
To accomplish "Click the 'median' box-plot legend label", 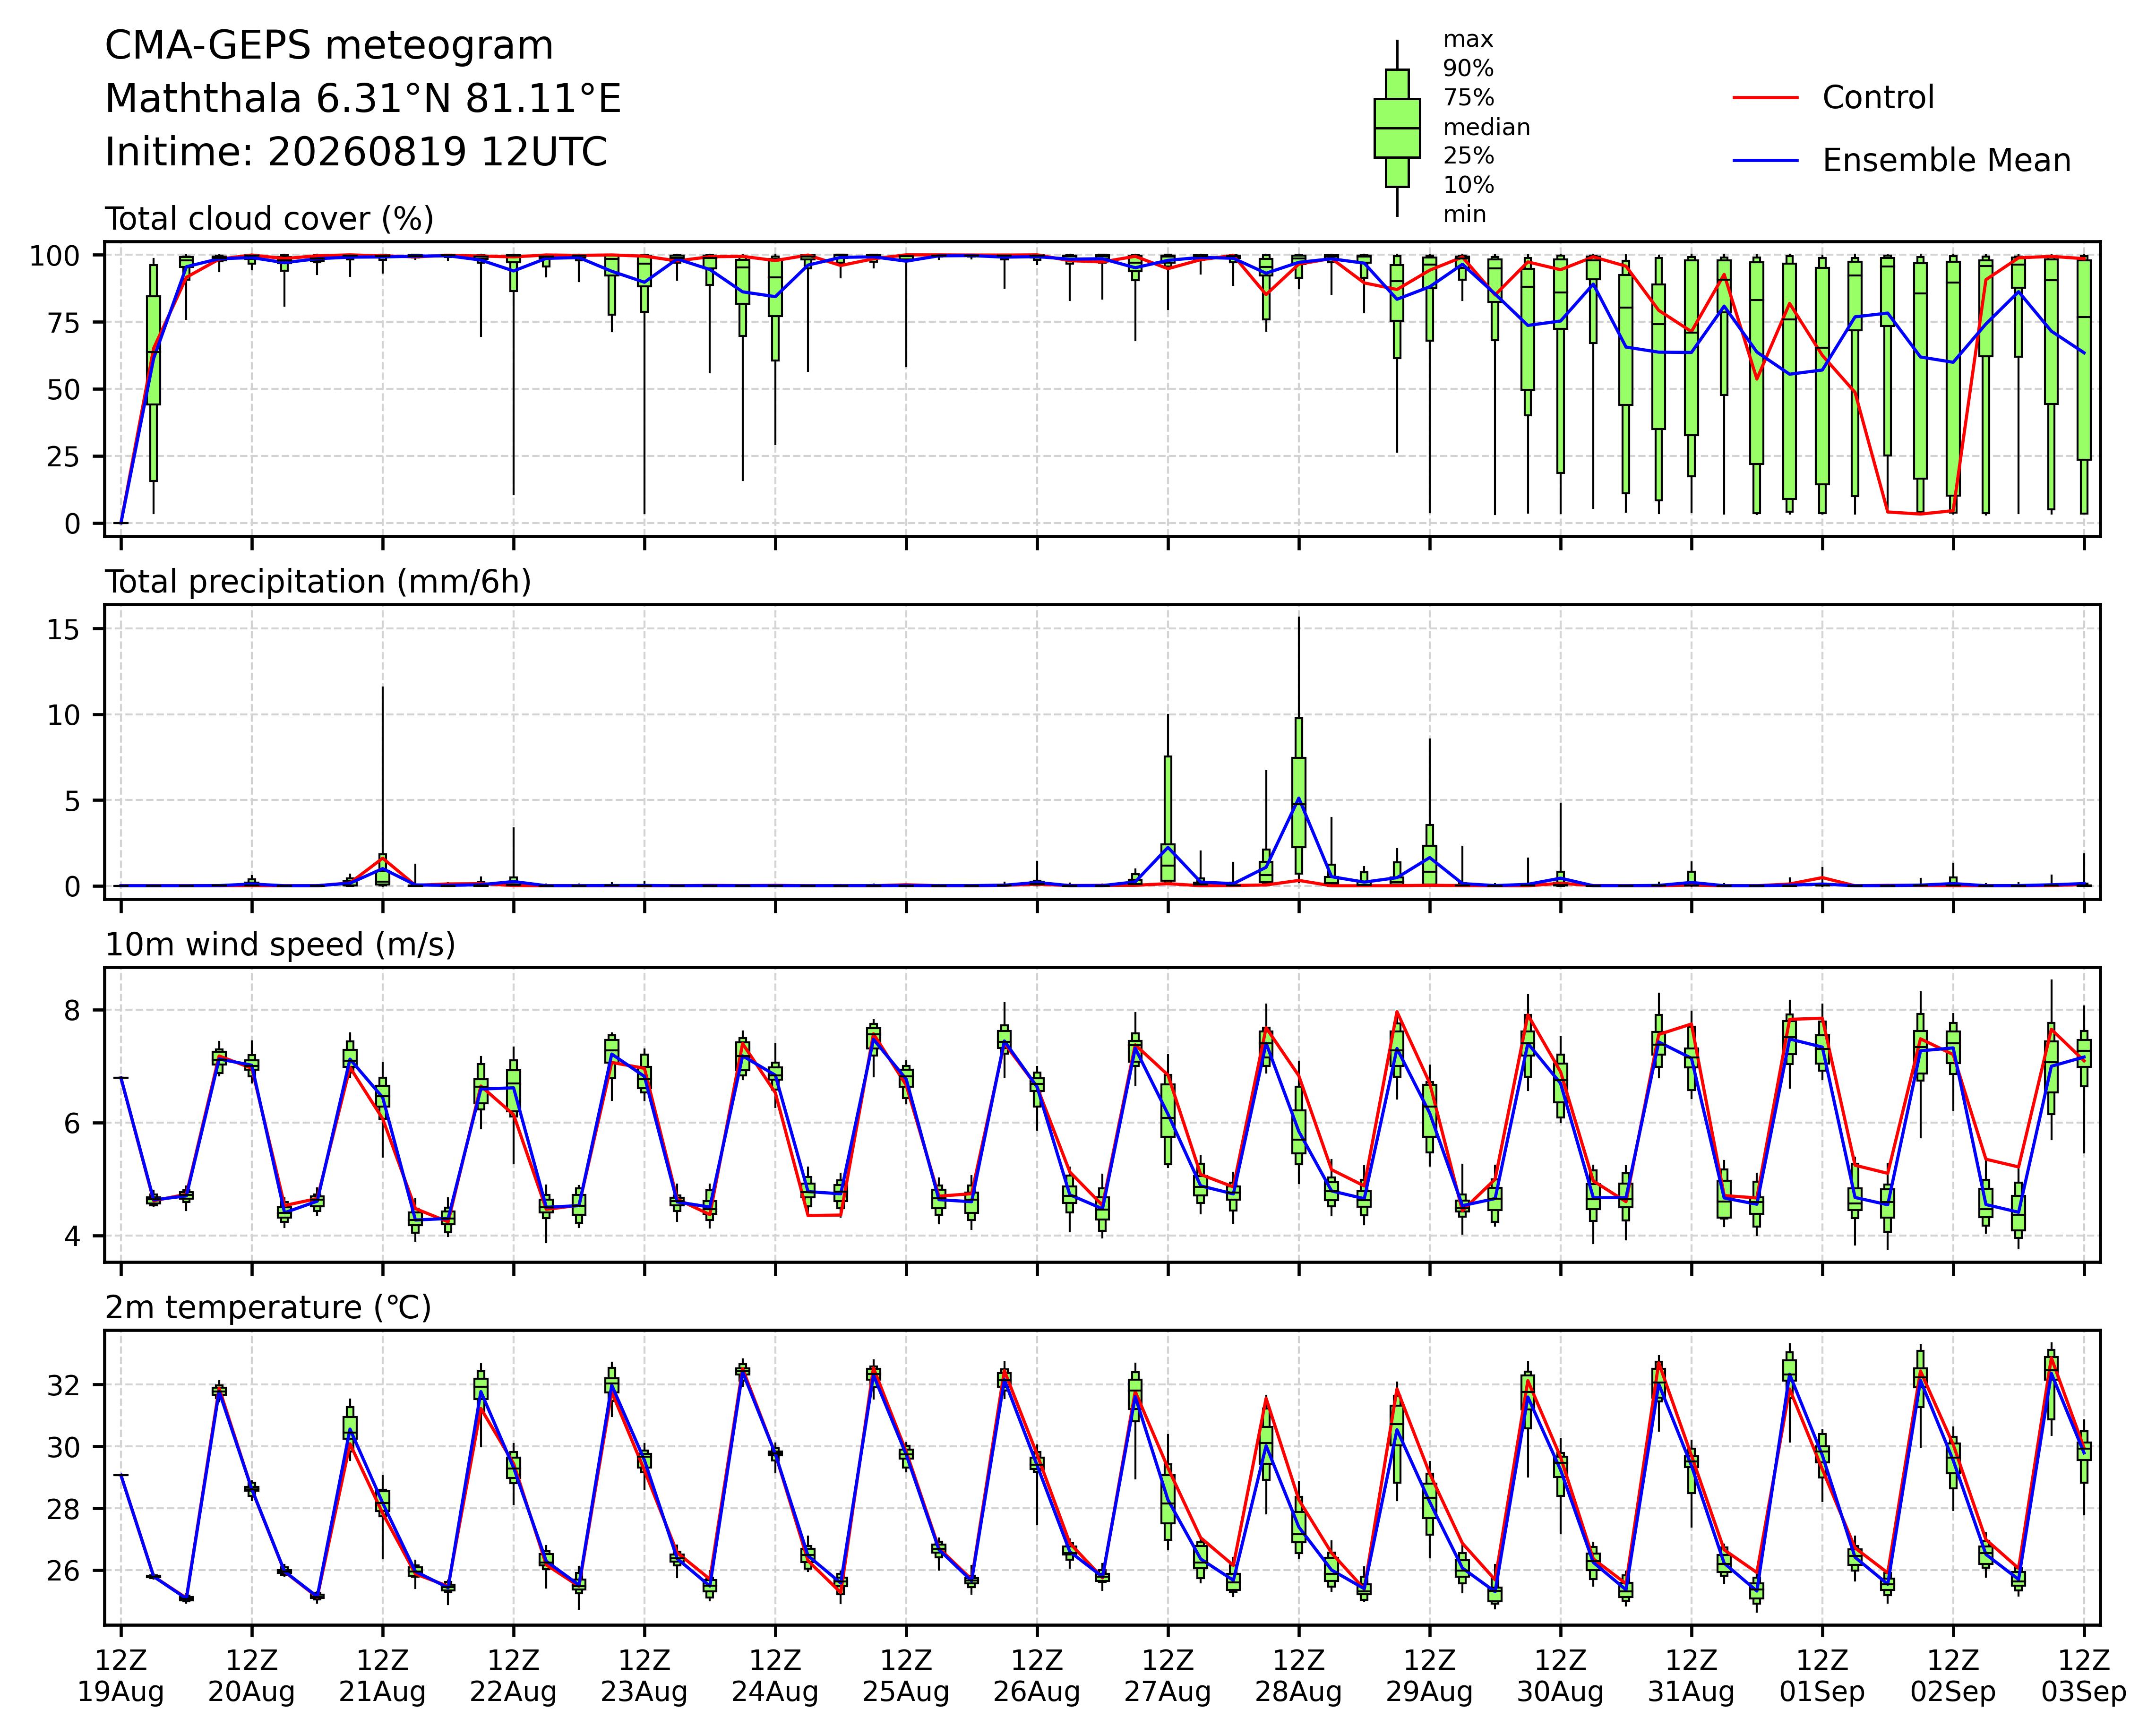I will [1486, 128].
